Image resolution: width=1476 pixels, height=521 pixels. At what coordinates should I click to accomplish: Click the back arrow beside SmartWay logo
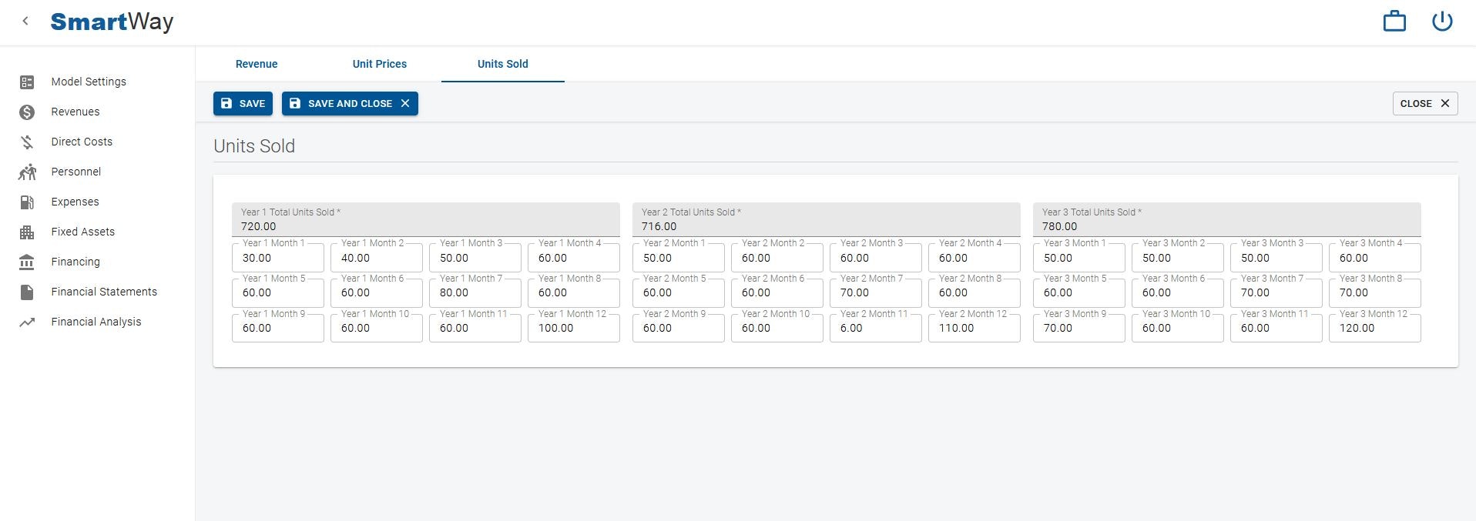(25, 22)
